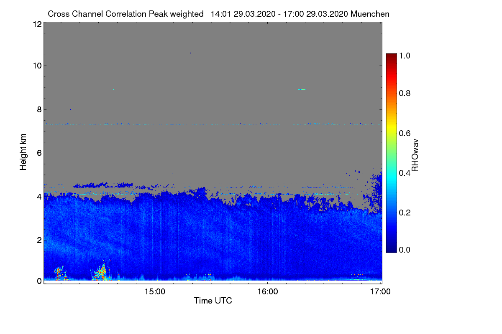Click the height axis label 10

pyautogui.click(x=36, y=66)
